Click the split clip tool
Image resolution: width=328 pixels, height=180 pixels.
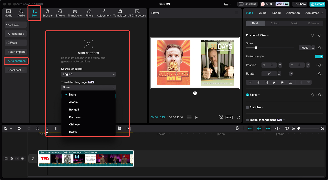37,128
